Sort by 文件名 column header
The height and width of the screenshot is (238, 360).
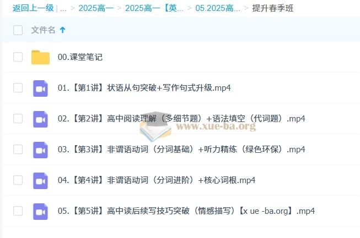coord(43,30)
